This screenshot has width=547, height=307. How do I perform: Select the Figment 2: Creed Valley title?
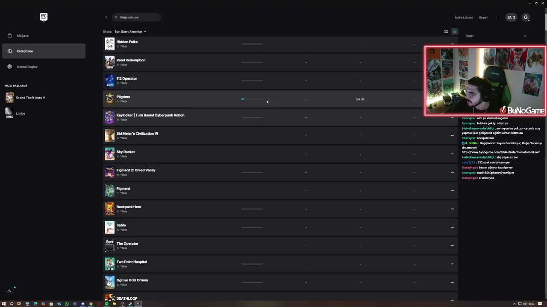tap(136, 170)
